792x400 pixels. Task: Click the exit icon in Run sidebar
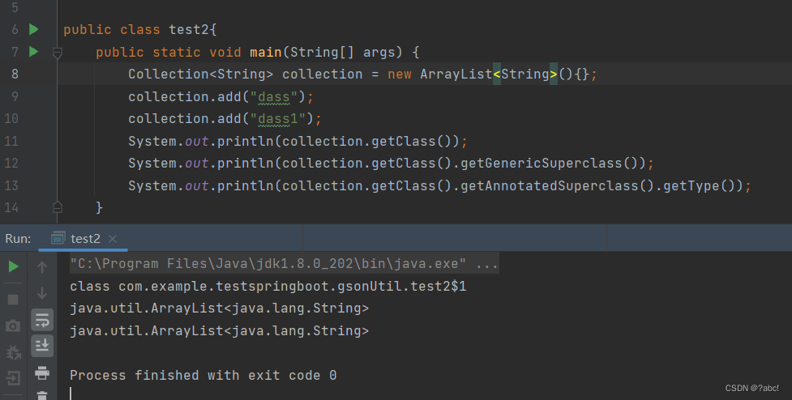click(13, 378)
